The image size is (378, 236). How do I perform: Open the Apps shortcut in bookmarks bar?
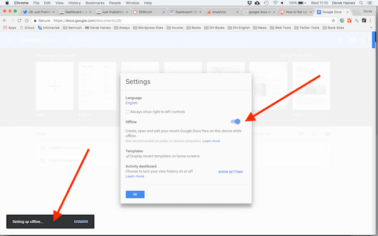pos(10,28)
